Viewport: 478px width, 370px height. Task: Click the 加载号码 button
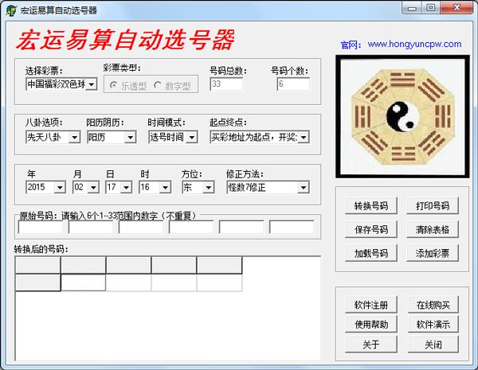click(371, 253)
